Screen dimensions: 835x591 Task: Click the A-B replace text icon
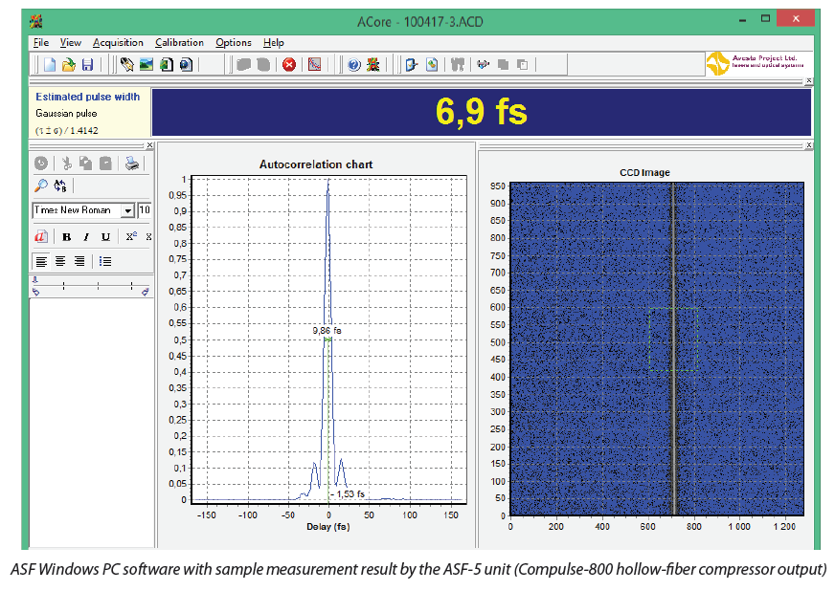[60, 186]
